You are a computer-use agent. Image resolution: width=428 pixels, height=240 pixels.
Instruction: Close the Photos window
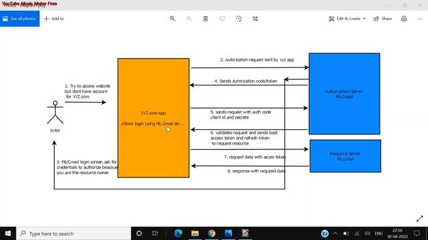pyautogui.click(x=420, y=5)
